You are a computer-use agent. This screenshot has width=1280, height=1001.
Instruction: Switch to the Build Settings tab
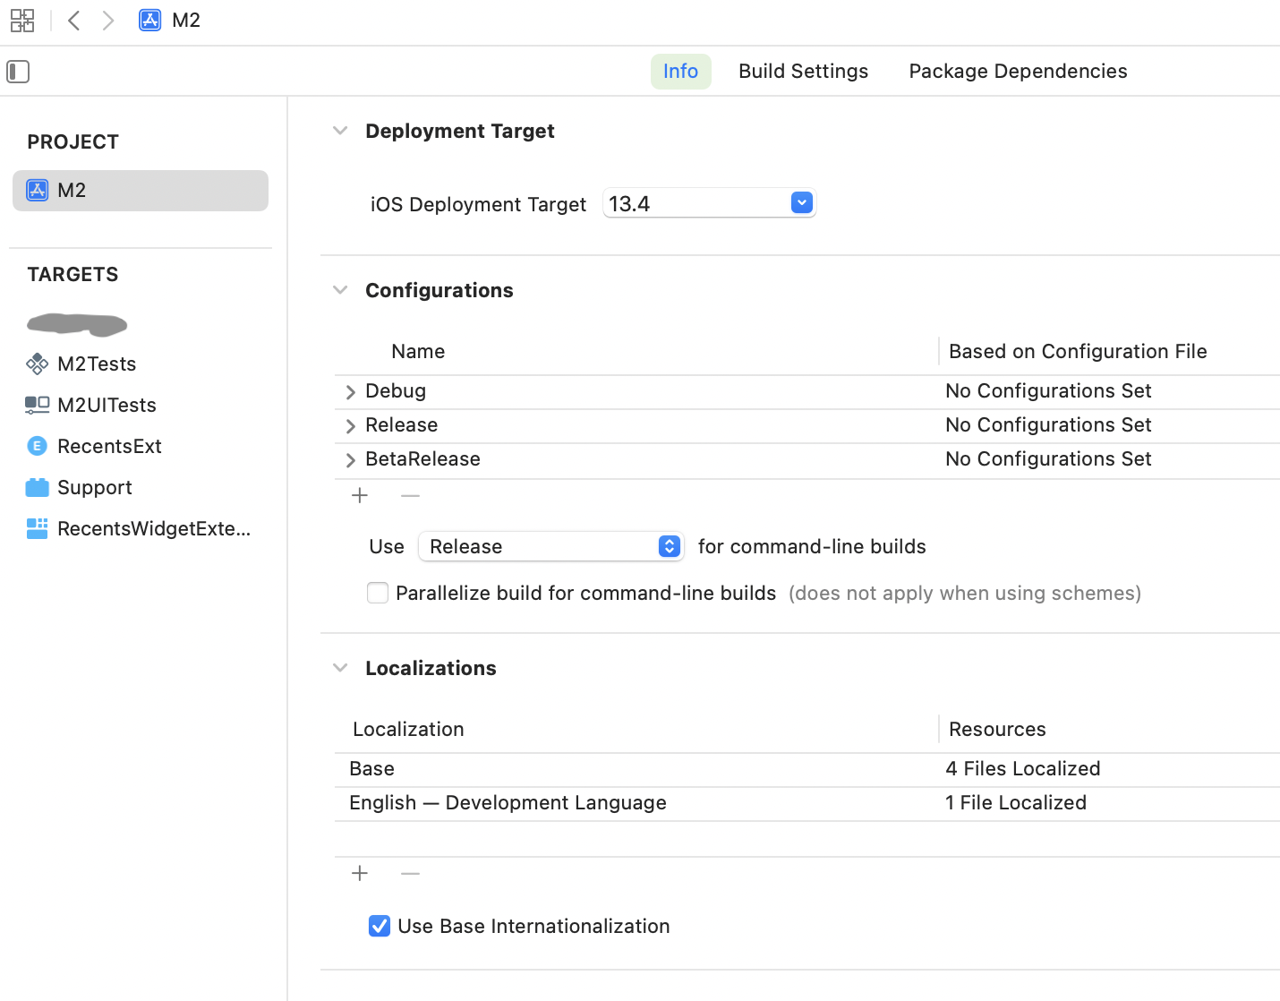tap(803, 72)
